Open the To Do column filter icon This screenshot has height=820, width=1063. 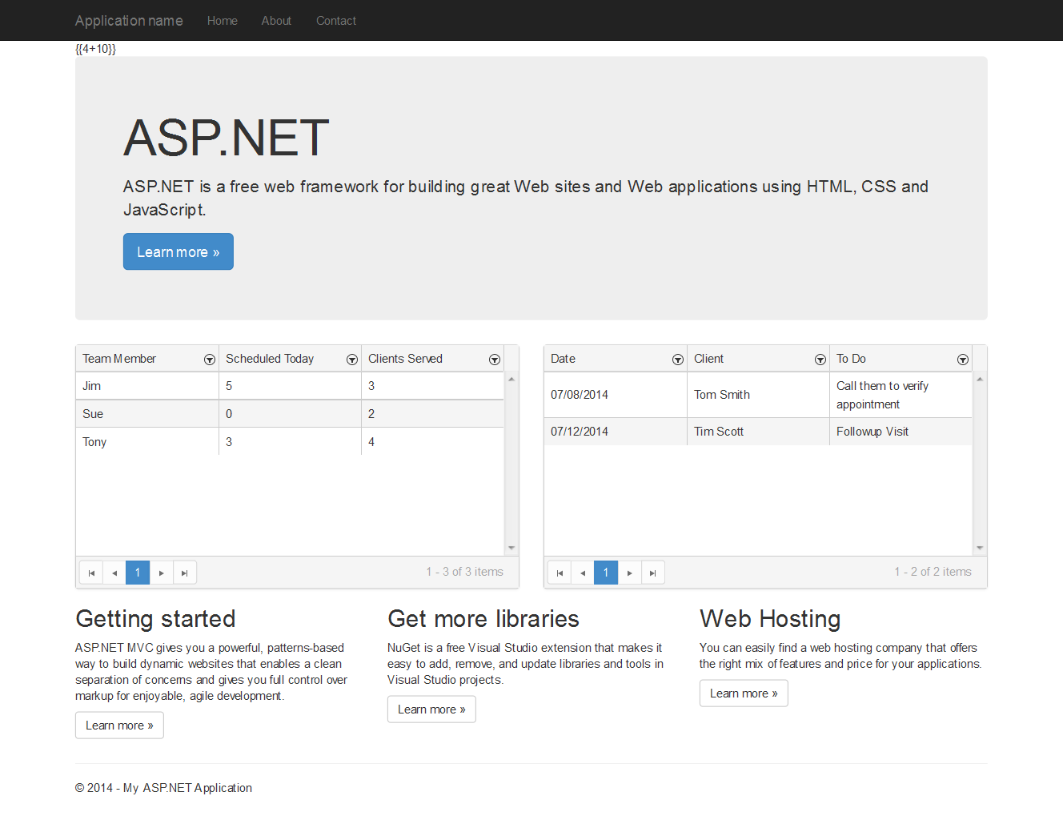point(963,360)
